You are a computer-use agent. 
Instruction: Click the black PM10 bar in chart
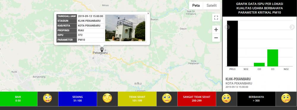coord(233,44)
